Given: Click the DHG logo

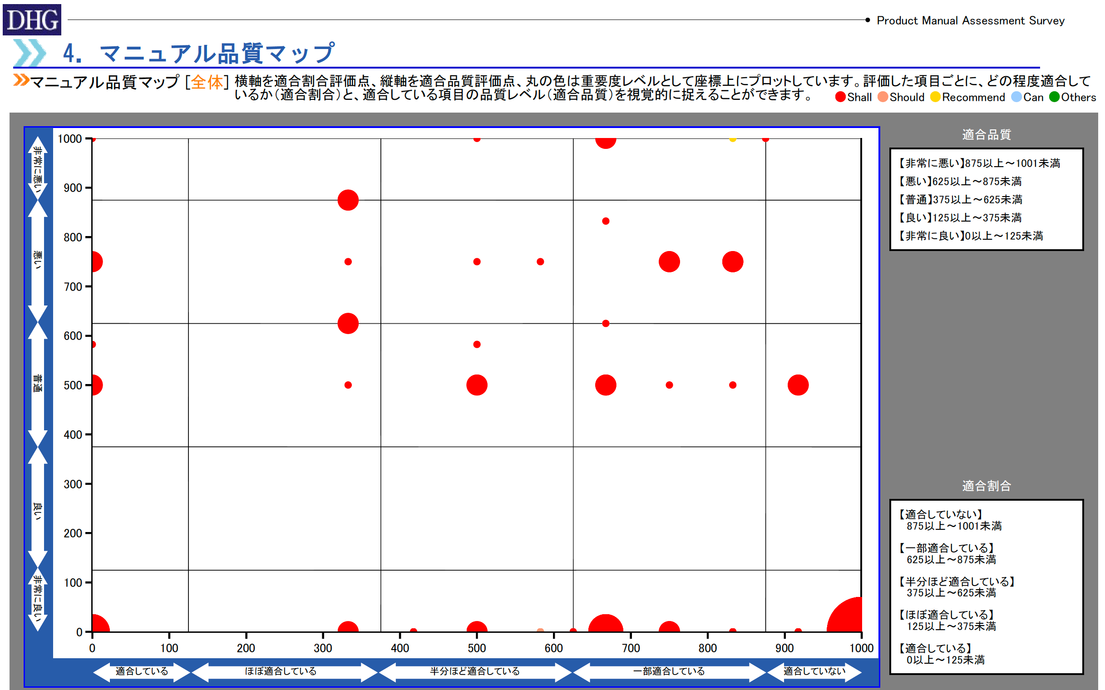Looking at the screenshot, I should pos(32,20).
